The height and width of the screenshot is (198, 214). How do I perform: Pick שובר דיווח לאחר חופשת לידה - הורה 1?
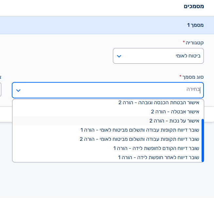[x=159, y=157]
